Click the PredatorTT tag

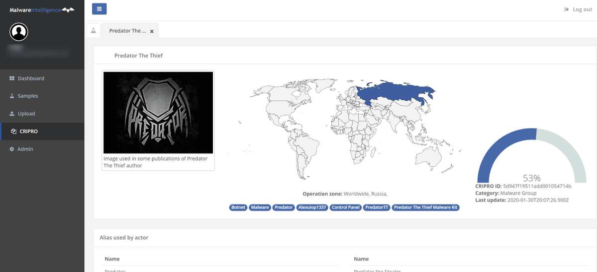coord(377,207)
